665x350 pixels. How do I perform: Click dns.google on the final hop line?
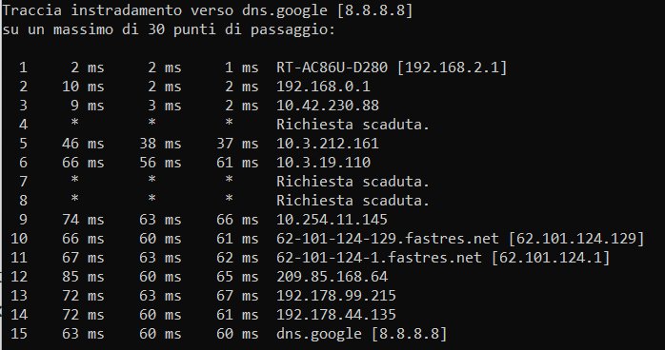coord(319,334)
